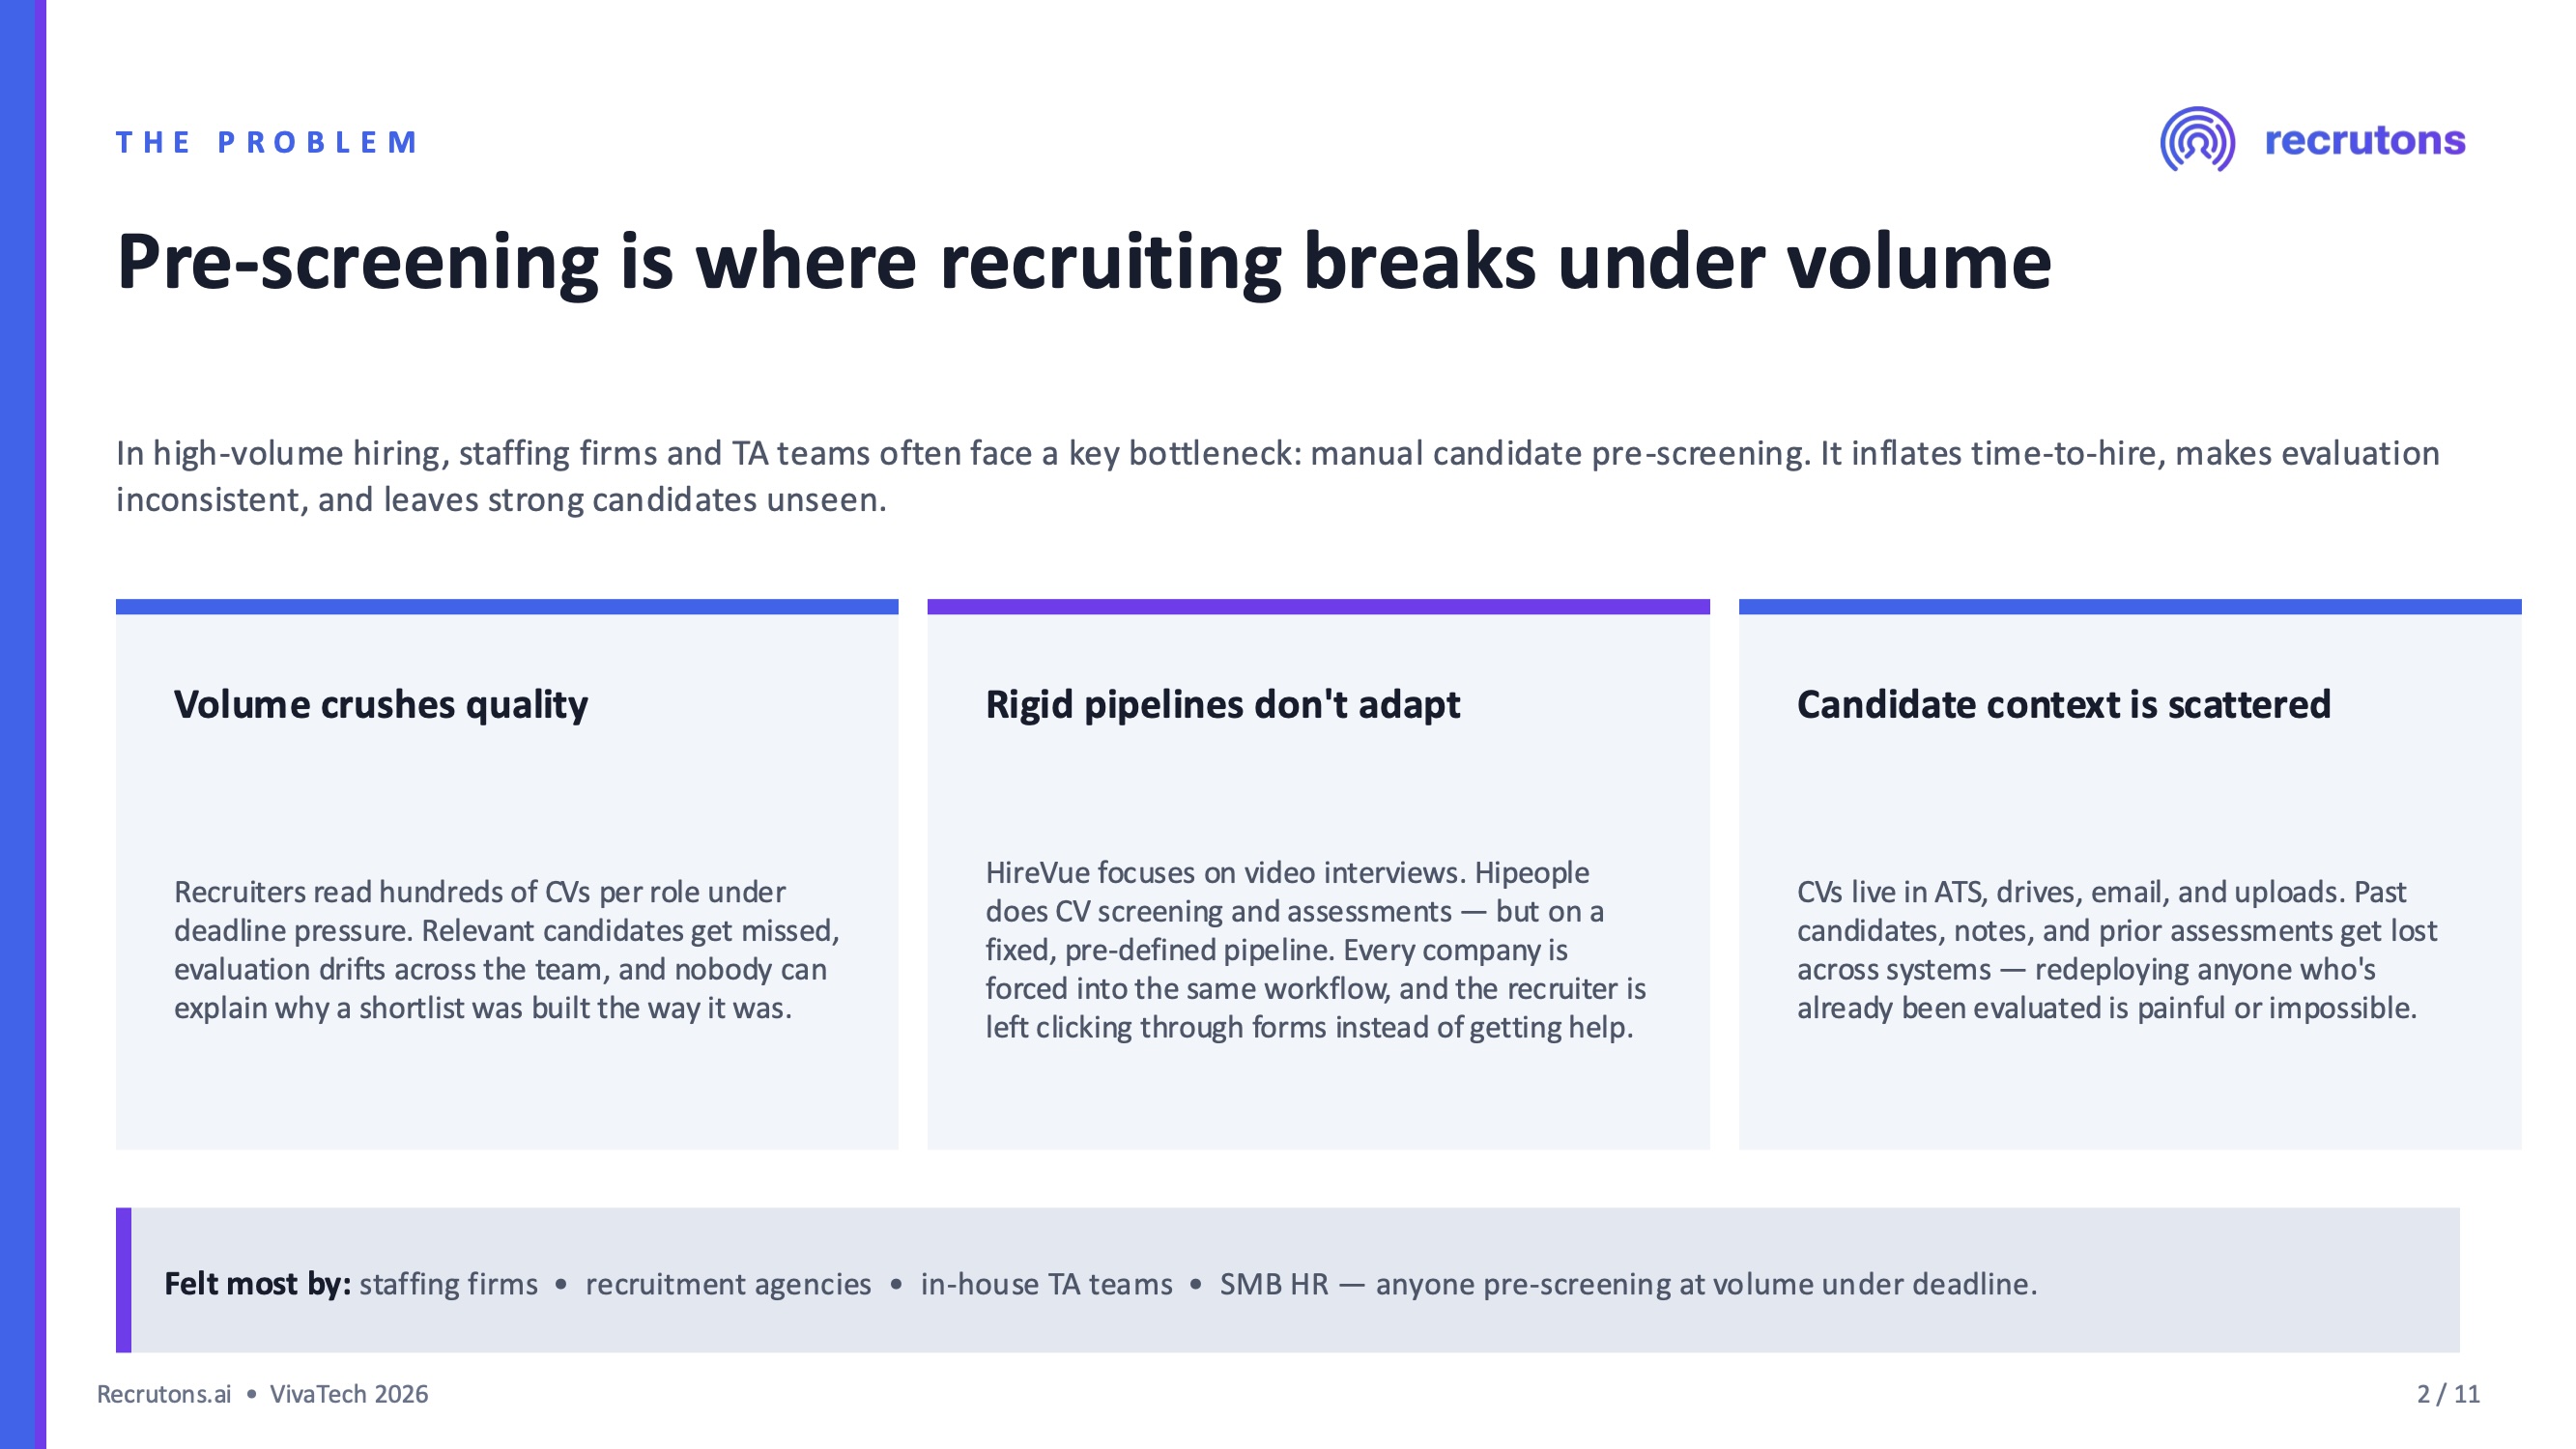The width and height of the screenshot is (2576, 1449).
Task: Click the Candidate context is scattered heading
Action: pos(2064,705)
